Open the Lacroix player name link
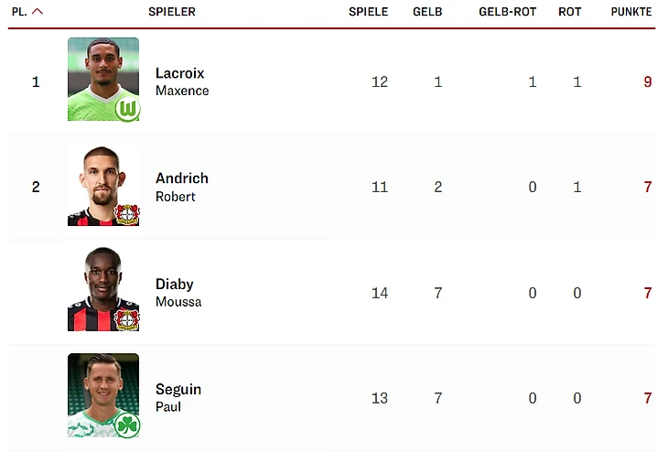The height and width of the screenshot is (452, 668). [179, 73]
